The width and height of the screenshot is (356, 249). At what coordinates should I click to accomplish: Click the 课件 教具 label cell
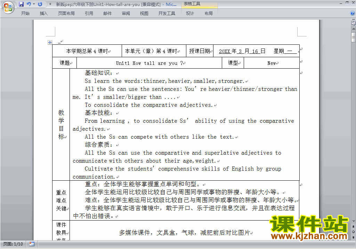click(x=61, y=230)
